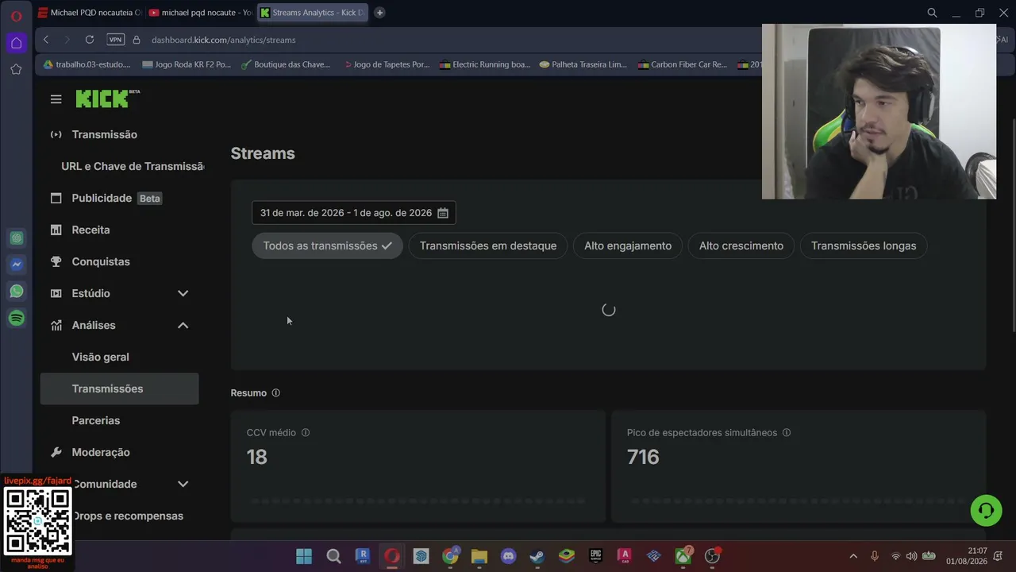1016x572 pixels.
Task: Open the trabalho.03-estudo bookmark
Action: point(87,64)
